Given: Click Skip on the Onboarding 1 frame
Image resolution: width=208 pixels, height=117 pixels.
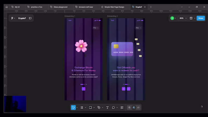Looking at the screenshot, I should pos(96,28).
